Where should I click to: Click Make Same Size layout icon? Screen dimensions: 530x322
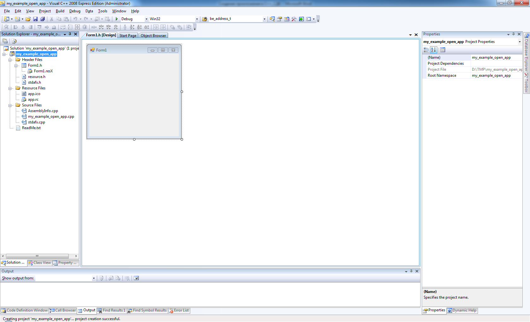(x=77, y=27)
